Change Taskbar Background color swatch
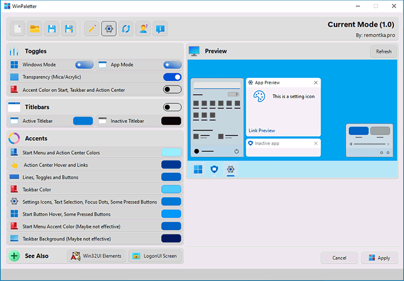 tap(171, 239)
